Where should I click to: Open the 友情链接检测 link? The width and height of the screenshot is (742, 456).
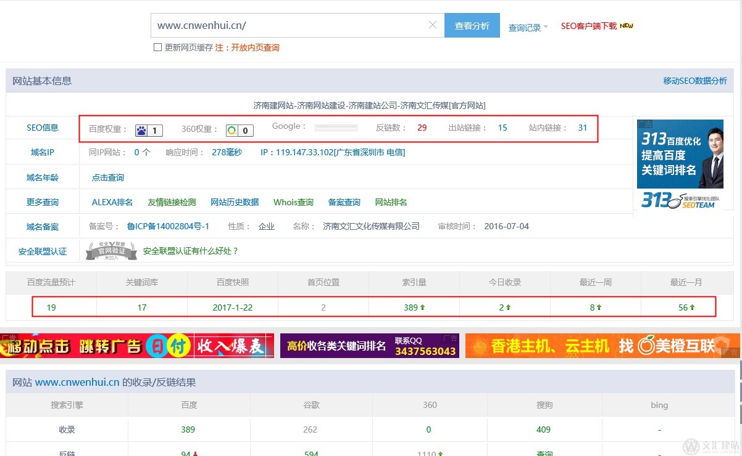coord(172,202)
